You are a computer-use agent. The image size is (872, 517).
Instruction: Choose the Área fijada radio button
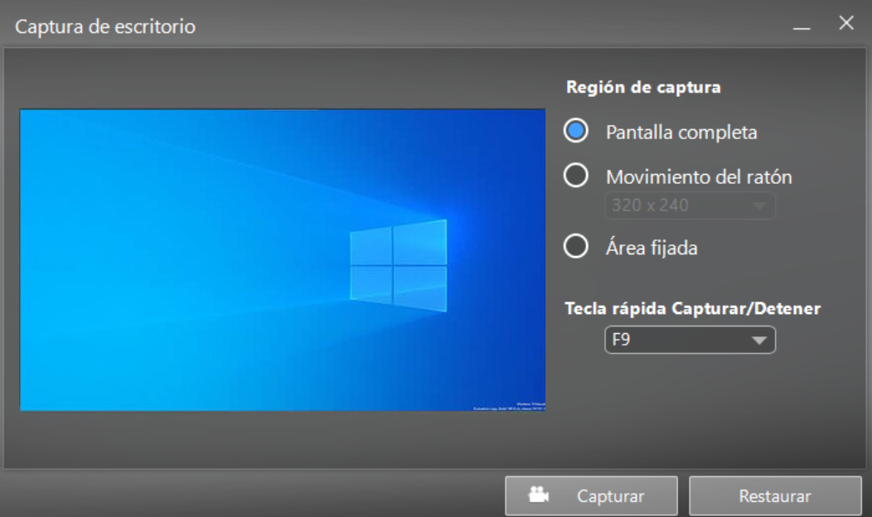[x=575, y=246]
